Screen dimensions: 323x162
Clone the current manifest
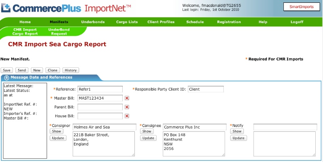(x=52, y=70)
